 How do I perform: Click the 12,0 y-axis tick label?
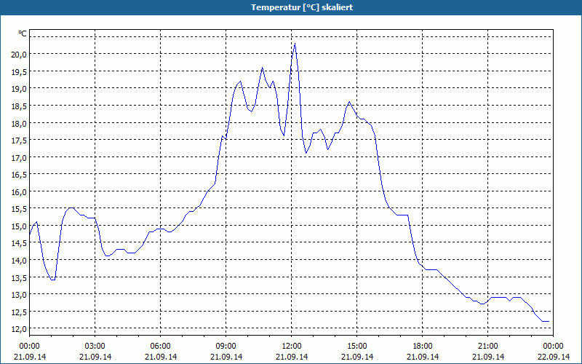(20, 329)
